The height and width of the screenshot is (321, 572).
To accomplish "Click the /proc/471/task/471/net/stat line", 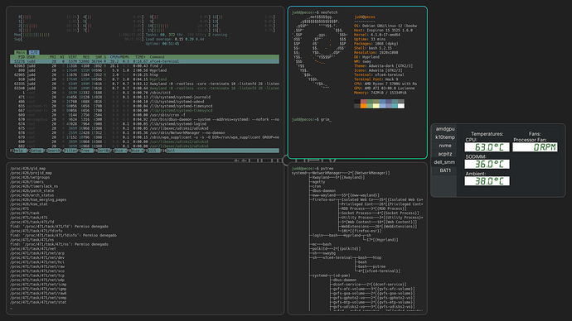I will coord(38,302).
